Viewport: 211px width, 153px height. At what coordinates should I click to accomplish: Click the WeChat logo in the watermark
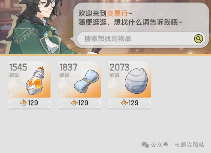[x=145, y=145]
